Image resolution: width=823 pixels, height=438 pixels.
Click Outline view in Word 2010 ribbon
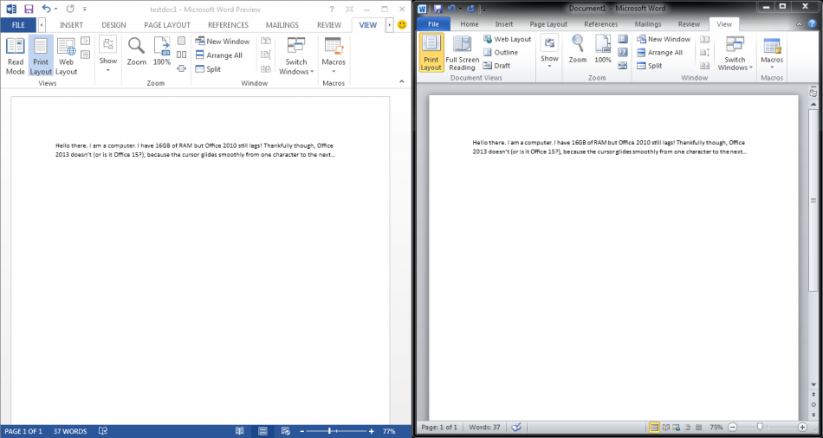click(x=501, y=53)
